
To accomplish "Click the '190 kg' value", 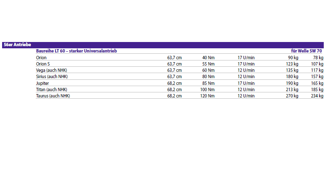I will [x=292, y=83].
